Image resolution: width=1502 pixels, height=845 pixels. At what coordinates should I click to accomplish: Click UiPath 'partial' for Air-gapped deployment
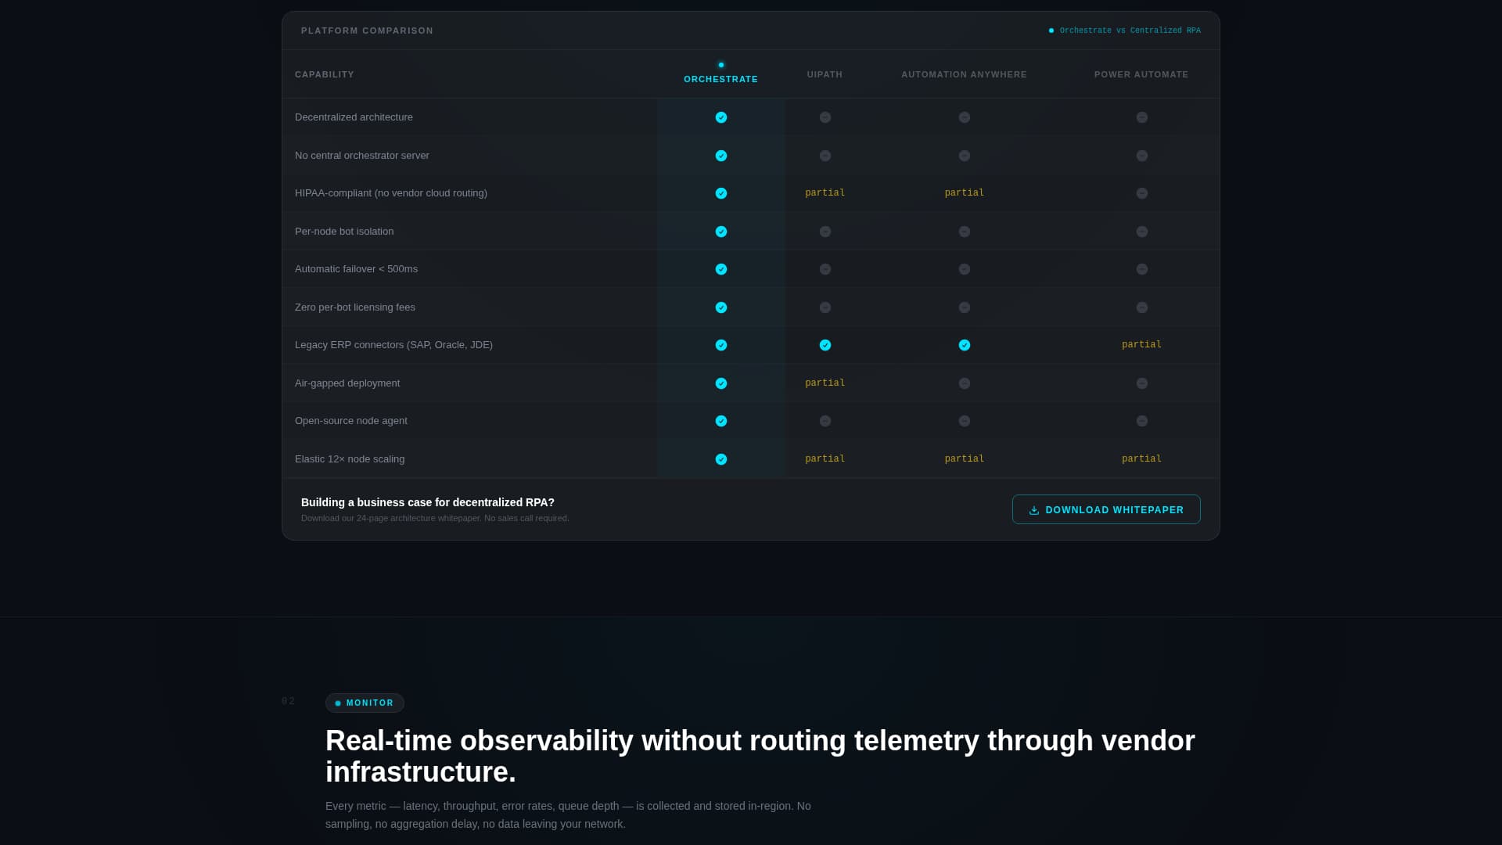coord(825,383)
